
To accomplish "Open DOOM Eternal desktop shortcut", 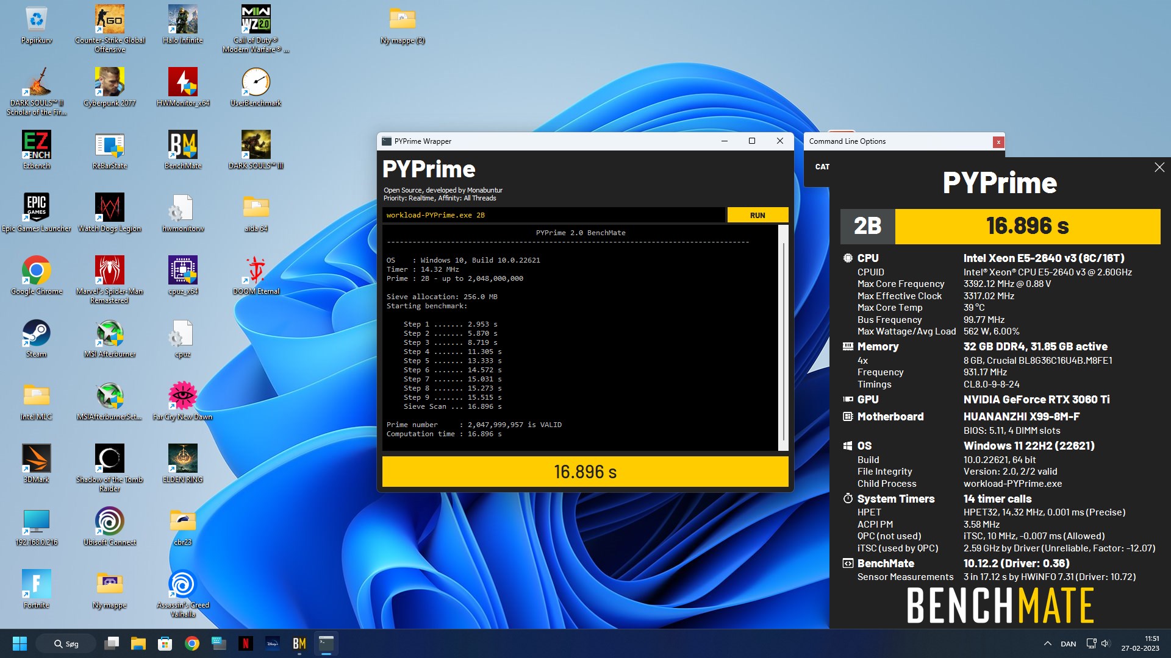I will click(x=256, y=275).
